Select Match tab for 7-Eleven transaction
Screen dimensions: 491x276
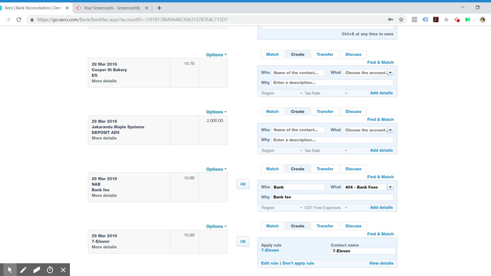tap(272, 226)
